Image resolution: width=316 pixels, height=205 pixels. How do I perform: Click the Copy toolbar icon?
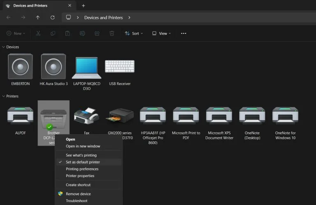[x=53, y=33]
